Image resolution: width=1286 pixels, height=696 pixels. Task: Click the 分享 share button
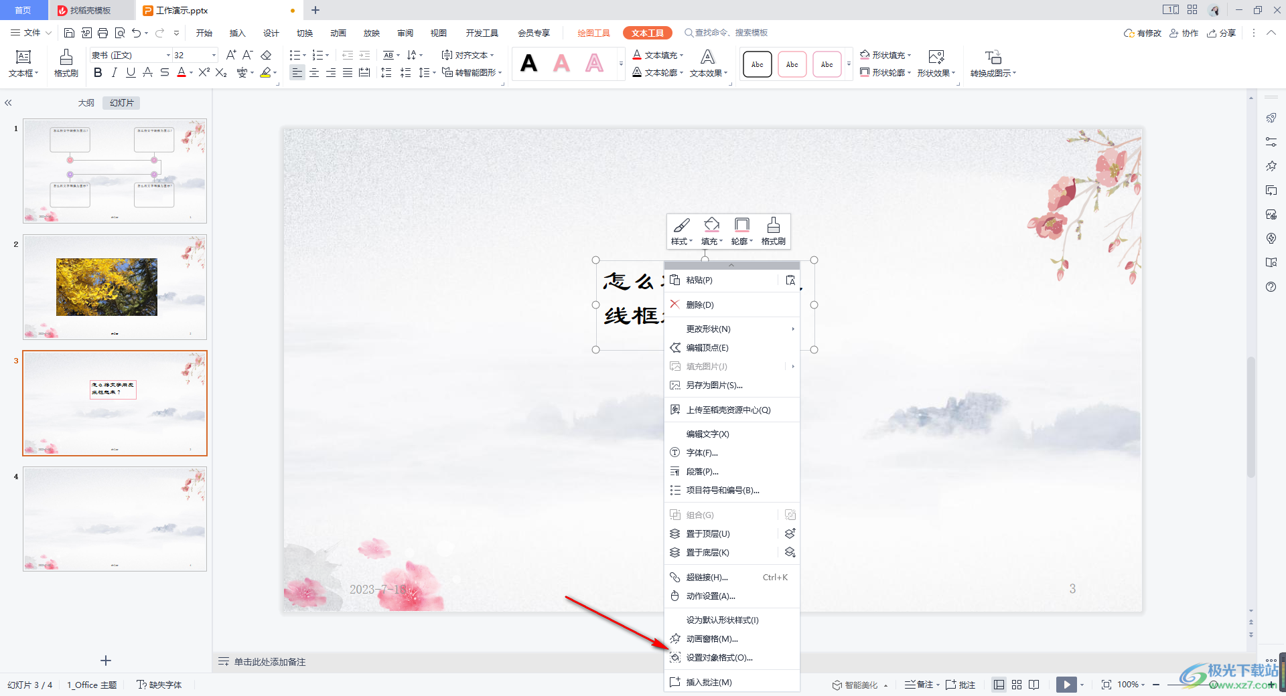[x=1222, y=33]
